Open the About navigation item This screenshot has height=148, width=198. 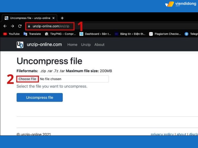[99, 45]
